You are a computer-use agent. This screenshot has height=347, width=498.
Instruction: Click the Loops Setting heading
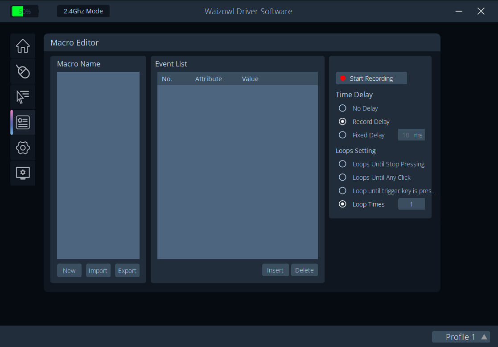(x=355, y=151)
